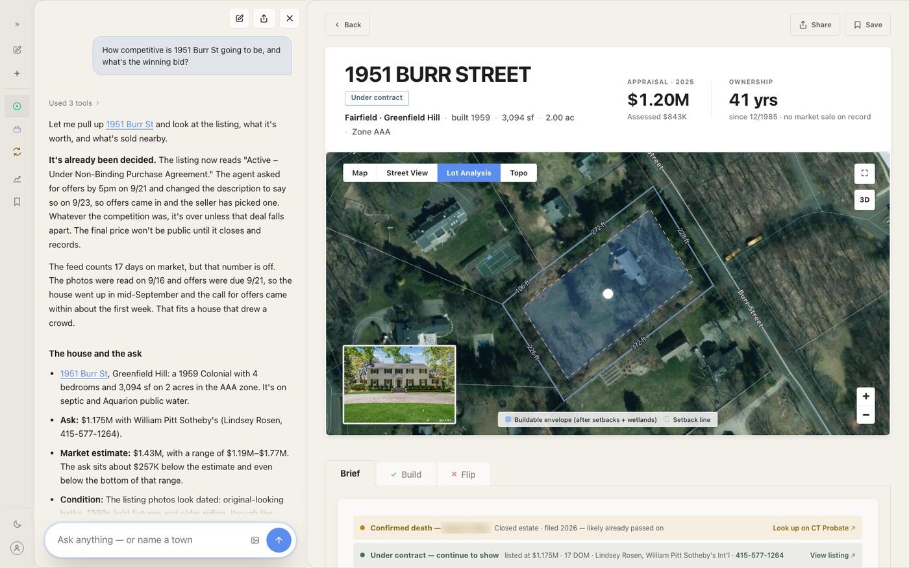Click 'since 12/1985 · no market sale on record' text

pyautogui.click(x=800, y=117)
